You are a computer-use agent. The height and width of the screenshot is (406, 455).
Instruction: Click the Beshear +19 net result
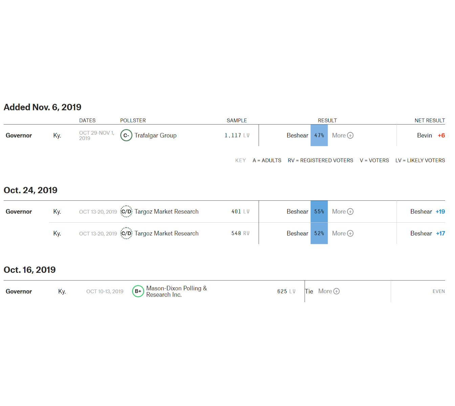coord(427,211)
